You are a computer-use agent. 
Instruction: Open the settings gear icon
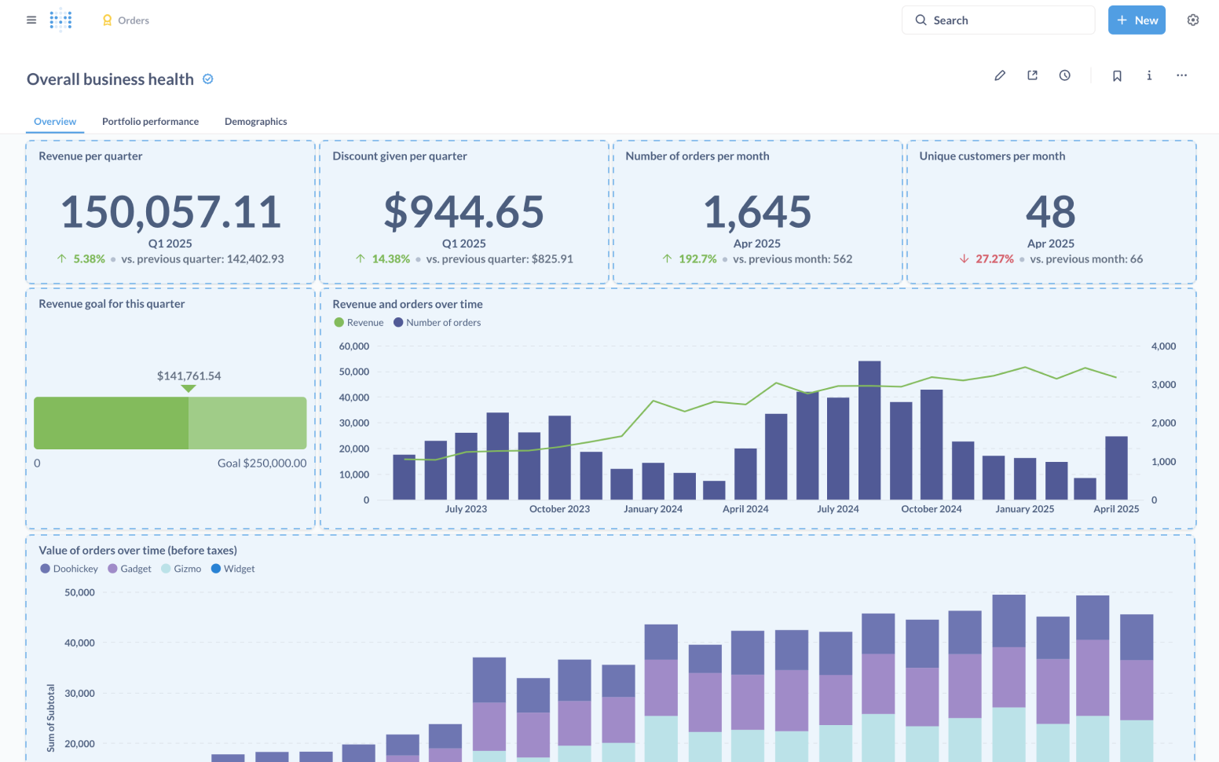(x=1193, y=20)
